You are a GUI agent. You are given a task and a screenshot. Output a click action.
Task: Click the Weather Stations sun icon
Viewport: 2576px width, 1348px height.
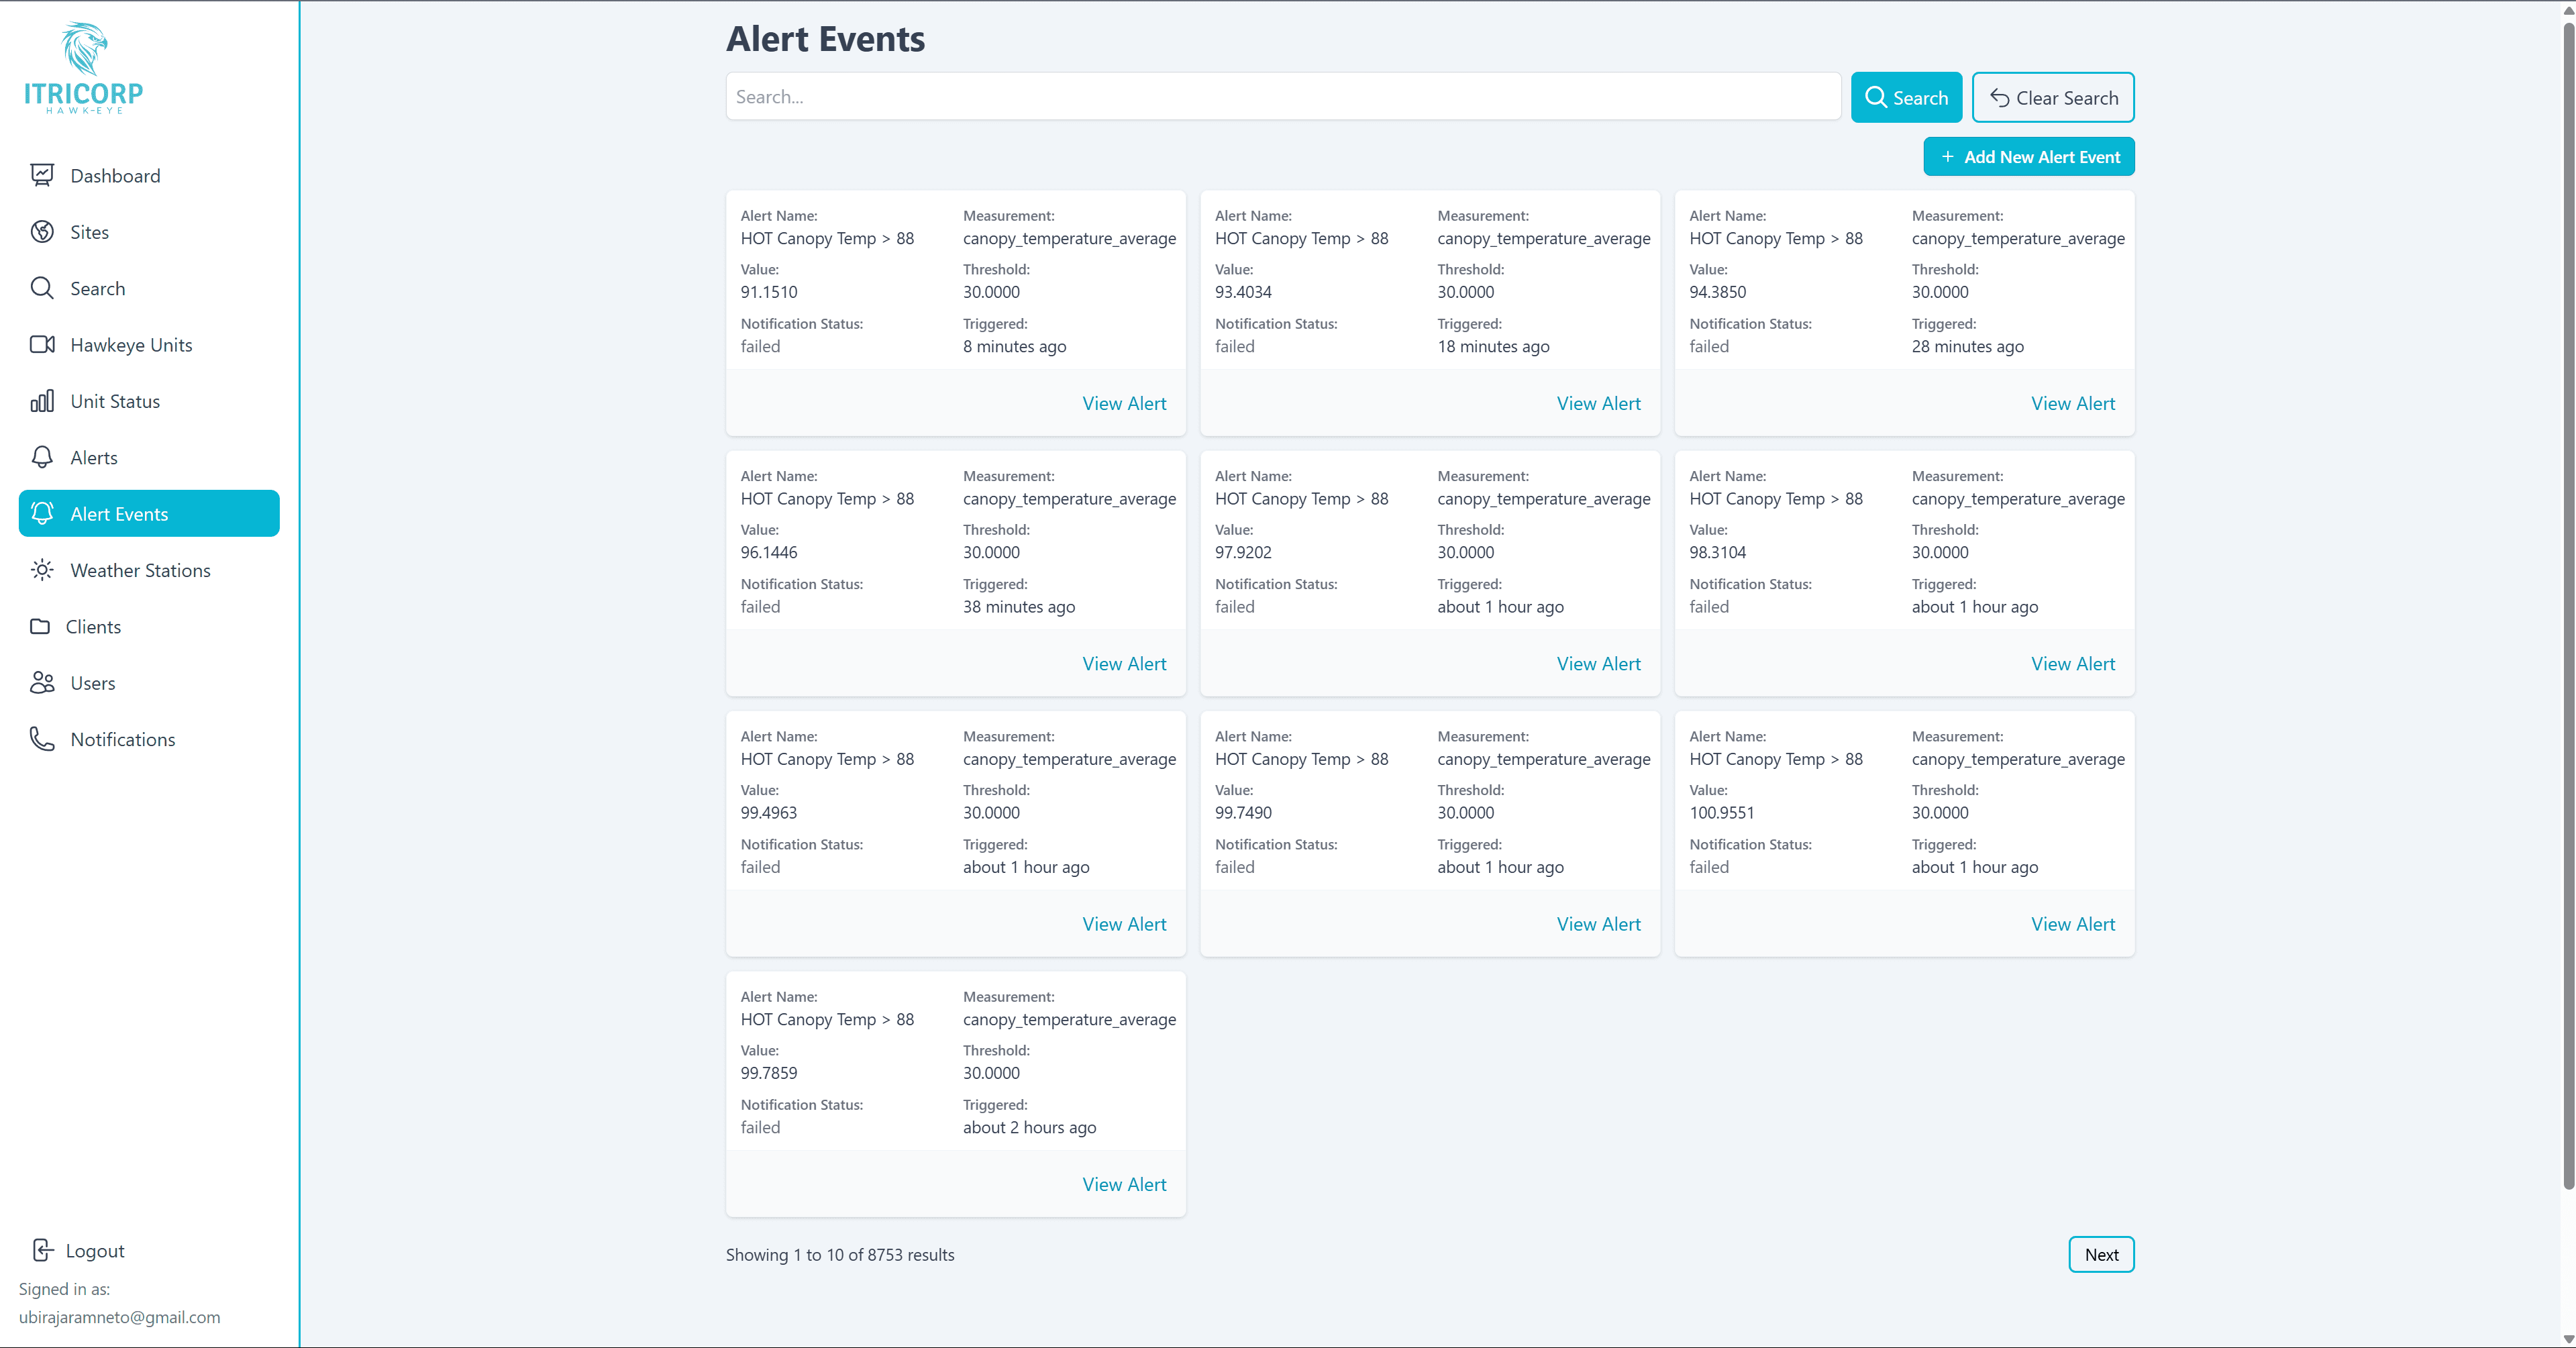pyautogui.click(x=42, y=570)
